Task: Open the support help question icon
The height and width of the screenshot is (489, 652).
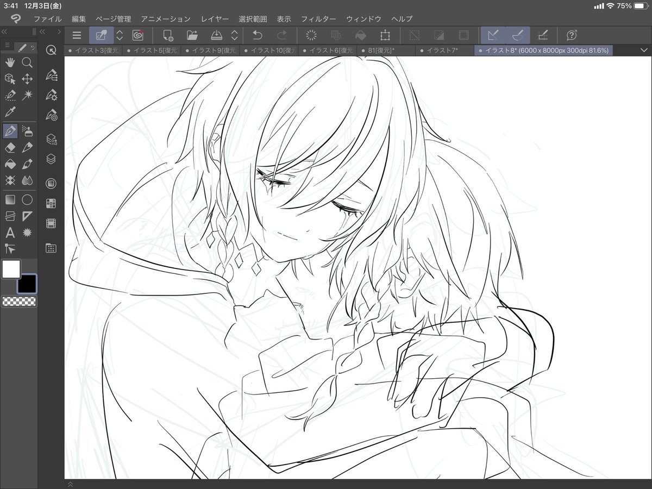Action: pyautogui.click(x=572, y=35)
